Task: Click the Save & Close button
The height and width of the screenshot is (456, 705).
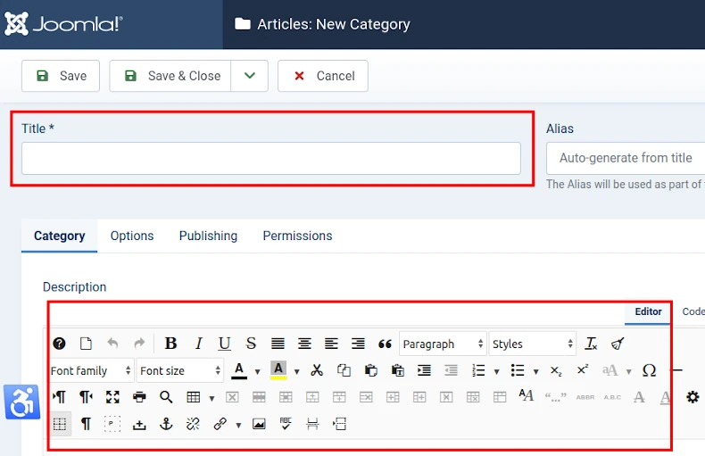Action: point(170,76)
